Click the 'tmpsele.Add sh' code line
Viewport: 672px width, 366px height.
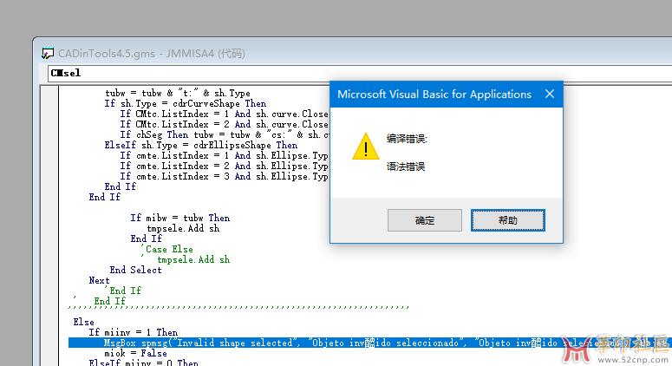coord(183,228)
